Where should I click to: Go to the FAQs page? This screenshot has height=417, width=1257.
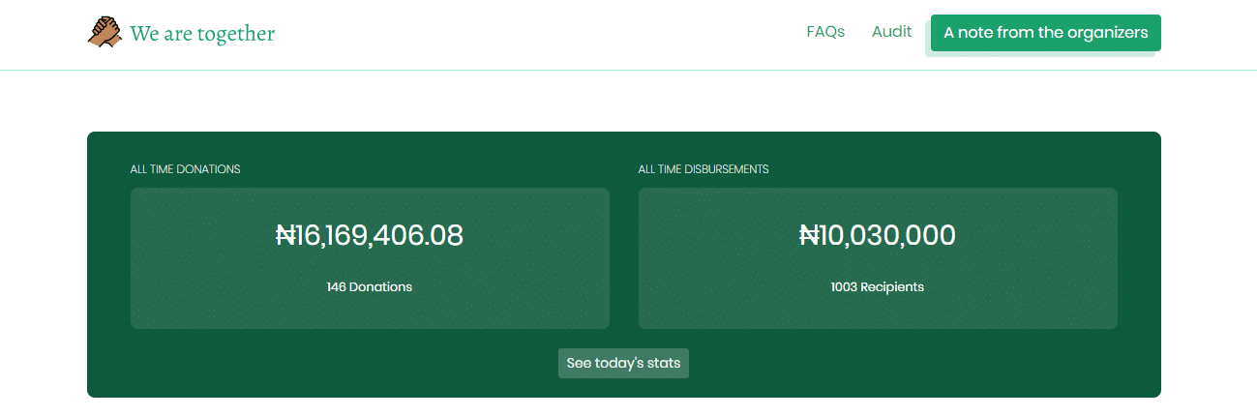tap(825, 32)
